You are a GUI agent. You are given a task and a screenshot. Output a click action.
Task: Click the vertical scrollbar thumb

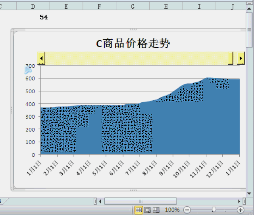tap(249, 30)
